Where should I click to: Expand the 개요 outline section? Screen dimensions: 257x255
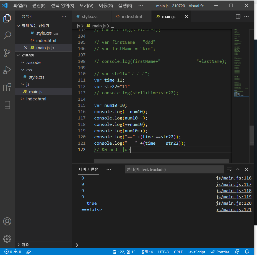click(x=19, y=244)
